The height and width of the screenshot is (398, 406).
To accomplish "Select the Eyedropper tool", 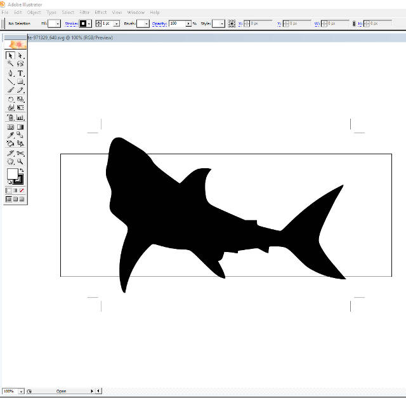I will coord(10,135).
